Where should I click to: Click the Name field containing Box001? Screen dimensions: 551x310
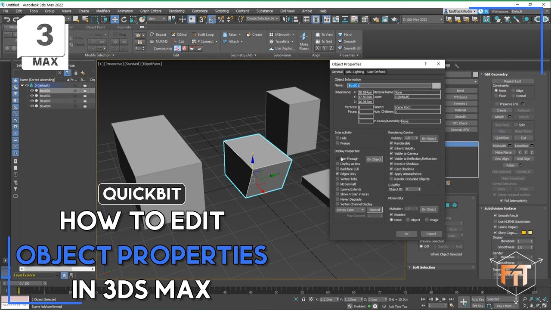389,86
